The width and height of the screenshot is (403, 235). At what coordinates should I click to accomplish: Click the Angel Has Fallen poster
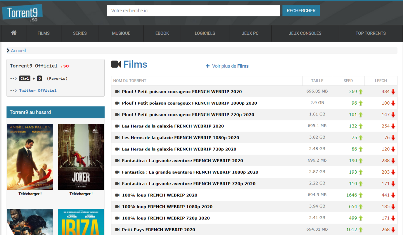[30, 157]
